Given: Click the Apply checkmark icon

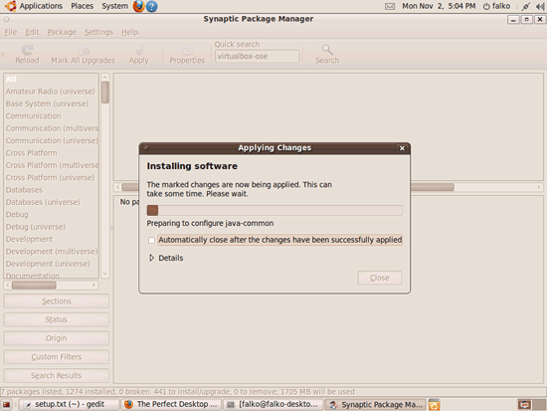Looking at the screenshot, I should pyautogui.click(x=139, y=50).
